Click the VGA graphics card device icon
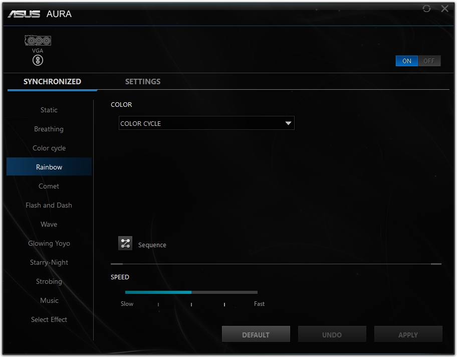The height and width of the screenshot is (357, 457). click(38, 41)
